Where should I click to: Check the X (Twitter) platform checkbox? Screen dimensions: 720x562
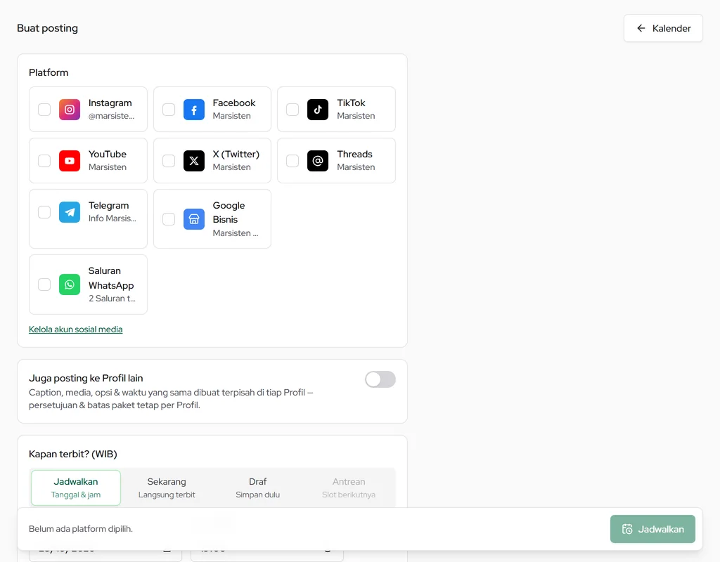pyautogui.click(x=169, y=161)
